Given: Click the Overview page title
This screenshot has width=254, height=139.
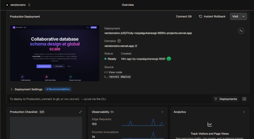Looking at the screenshot, I should [x=128, y=5].
